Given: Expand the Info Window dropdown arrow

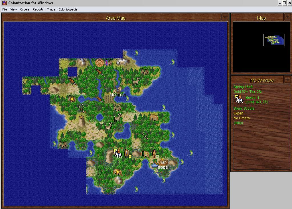Looking at the screenshot, I should (x=287, y=80).
